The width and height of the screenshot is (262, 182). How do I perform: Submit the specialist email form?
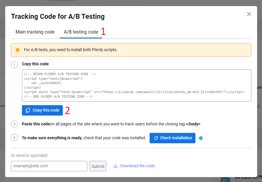pyautogui.click(x=98, y=166)
